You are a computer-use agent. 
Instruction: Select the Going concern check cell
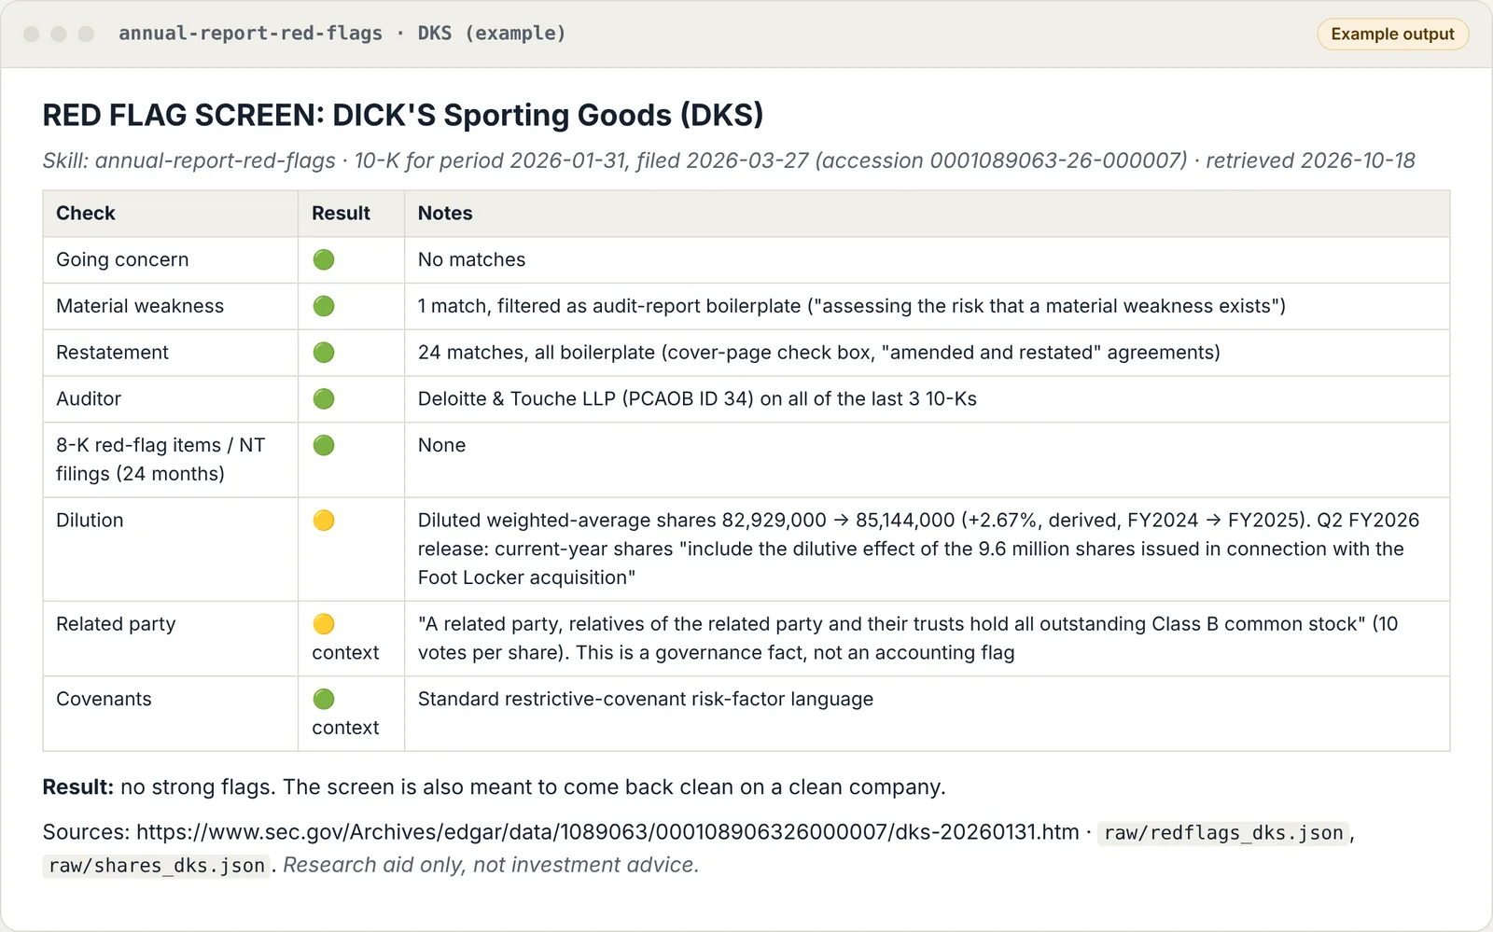(171, 260)
